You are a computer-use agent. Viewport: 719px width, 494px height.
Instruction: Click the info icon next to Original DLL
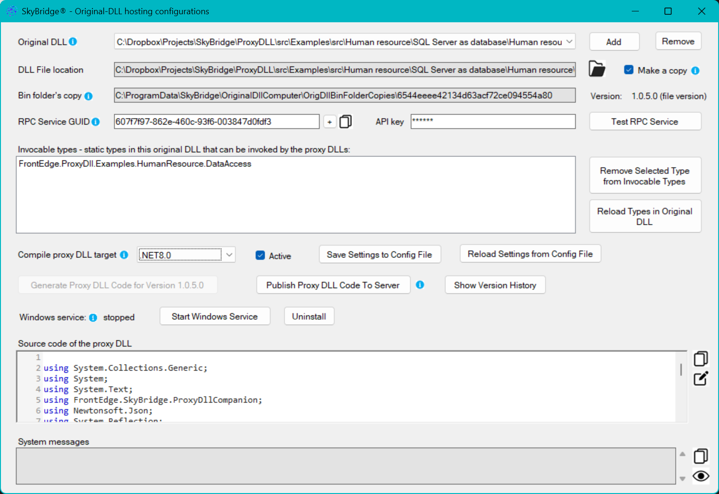tap(73, 42)
